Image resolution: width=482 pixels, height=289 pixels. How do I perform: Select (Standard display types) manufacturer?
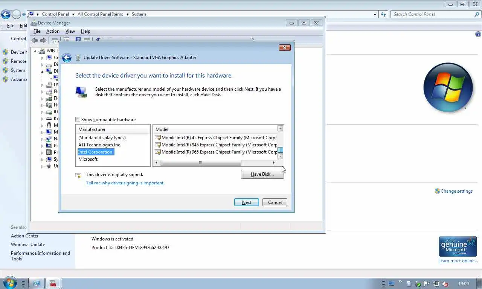coord(102,138)
